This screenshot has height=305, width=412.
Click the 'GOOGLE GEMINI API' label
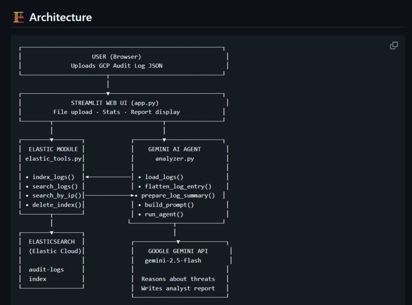[x=178, y=251]
